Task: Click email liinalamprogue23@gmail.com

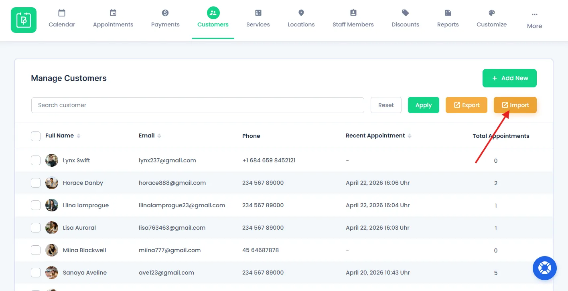Action: 182,205
